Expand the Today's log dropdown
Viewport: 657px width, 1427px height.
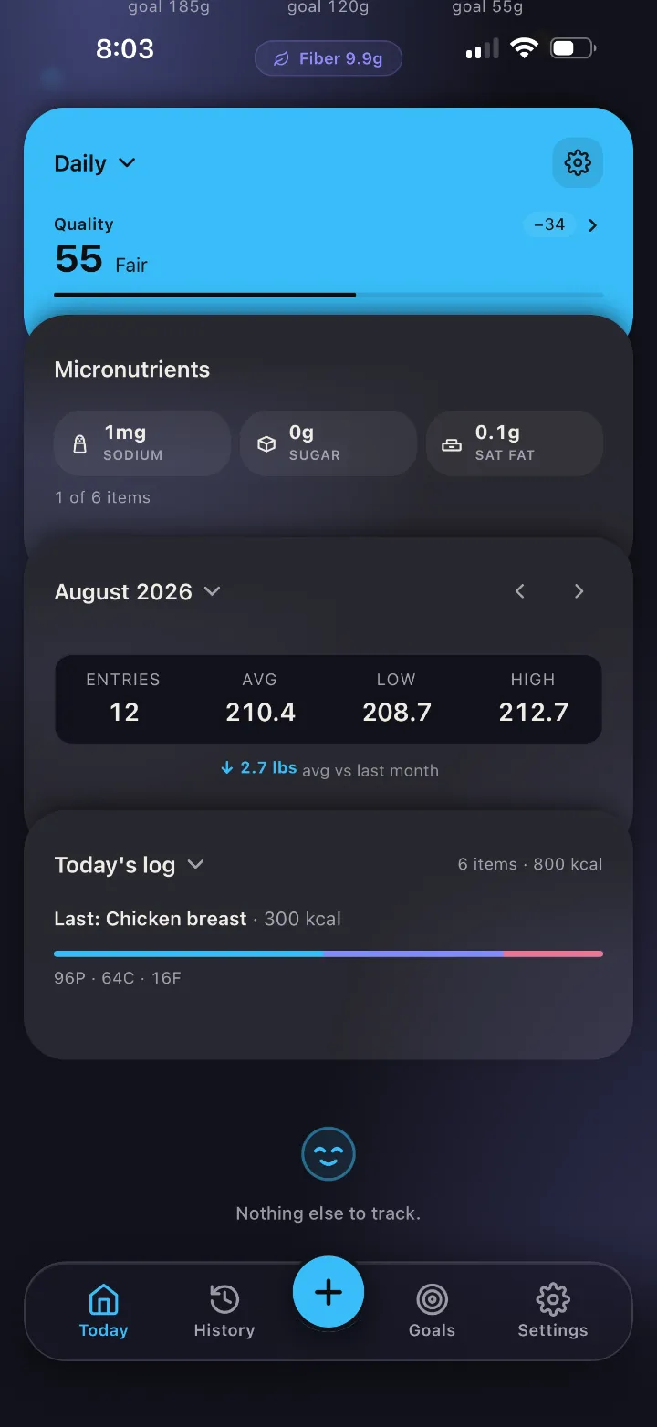129,865
